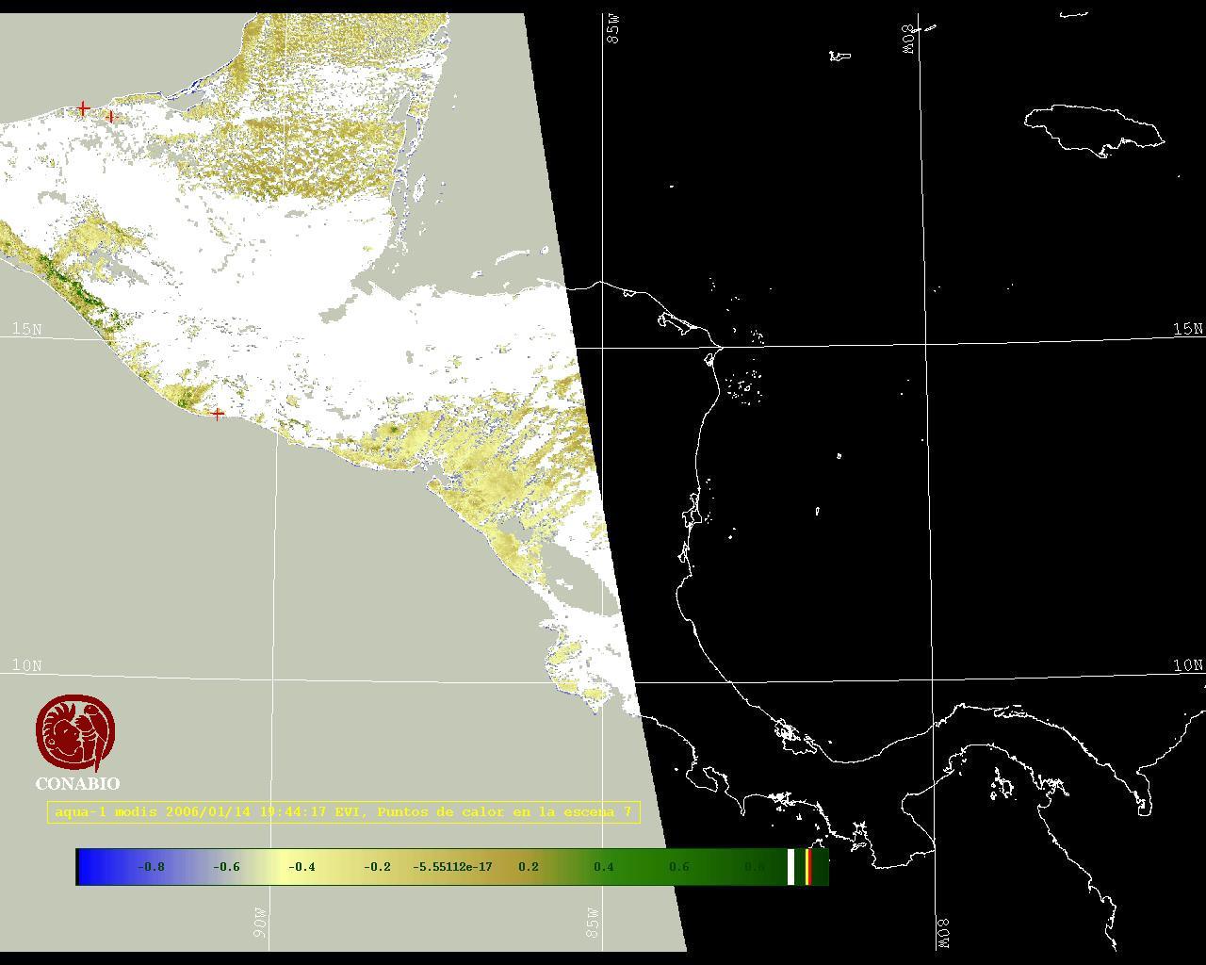
Task: Click the yellow aqua-1 modis caption box
Action: pos(343,811)
